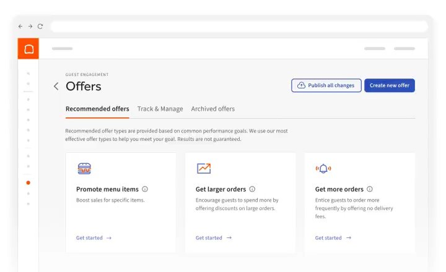Click the Get more orders heading
The image size is (446, 272).
pyautogui.click(x=339, y=189)
